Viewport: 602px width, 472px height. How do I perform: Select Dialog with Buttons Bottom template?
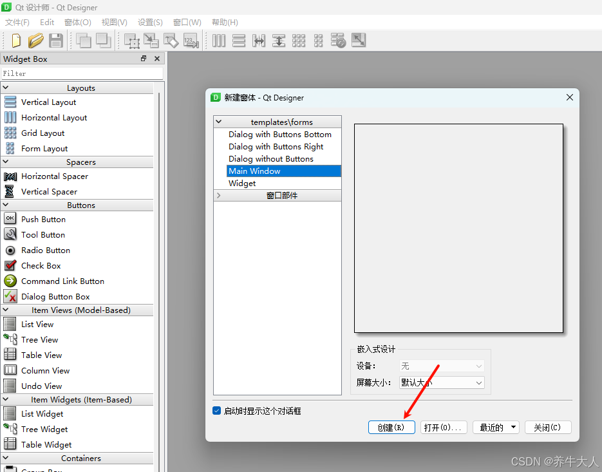coord(280,135)
